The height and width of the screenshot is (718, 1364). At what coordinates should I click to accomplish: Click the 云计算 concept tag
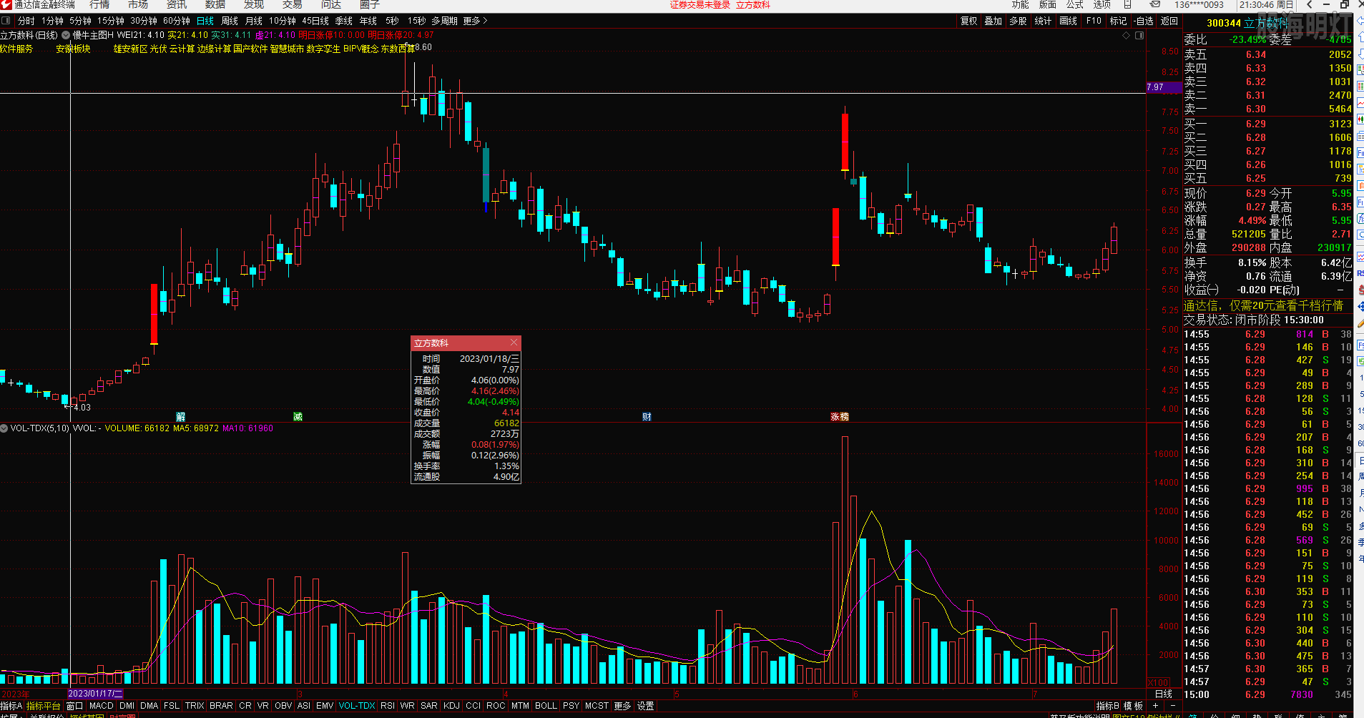[x=182, y=49]
